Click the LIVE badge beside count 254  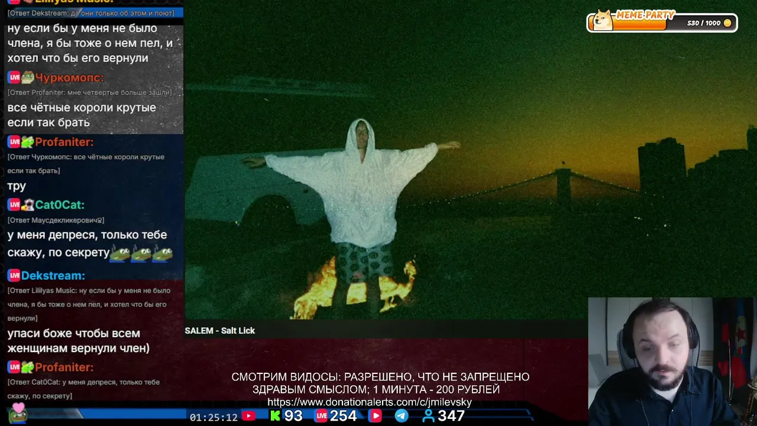pyautogui.click(x=321, y=416)
